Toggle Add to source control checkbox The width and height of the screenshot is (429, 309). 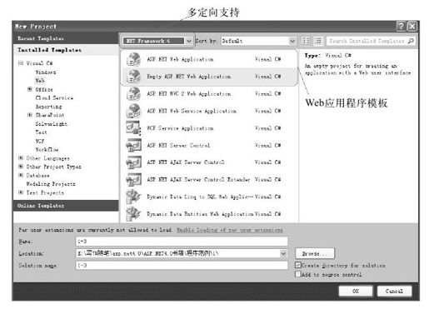[298, 274]
